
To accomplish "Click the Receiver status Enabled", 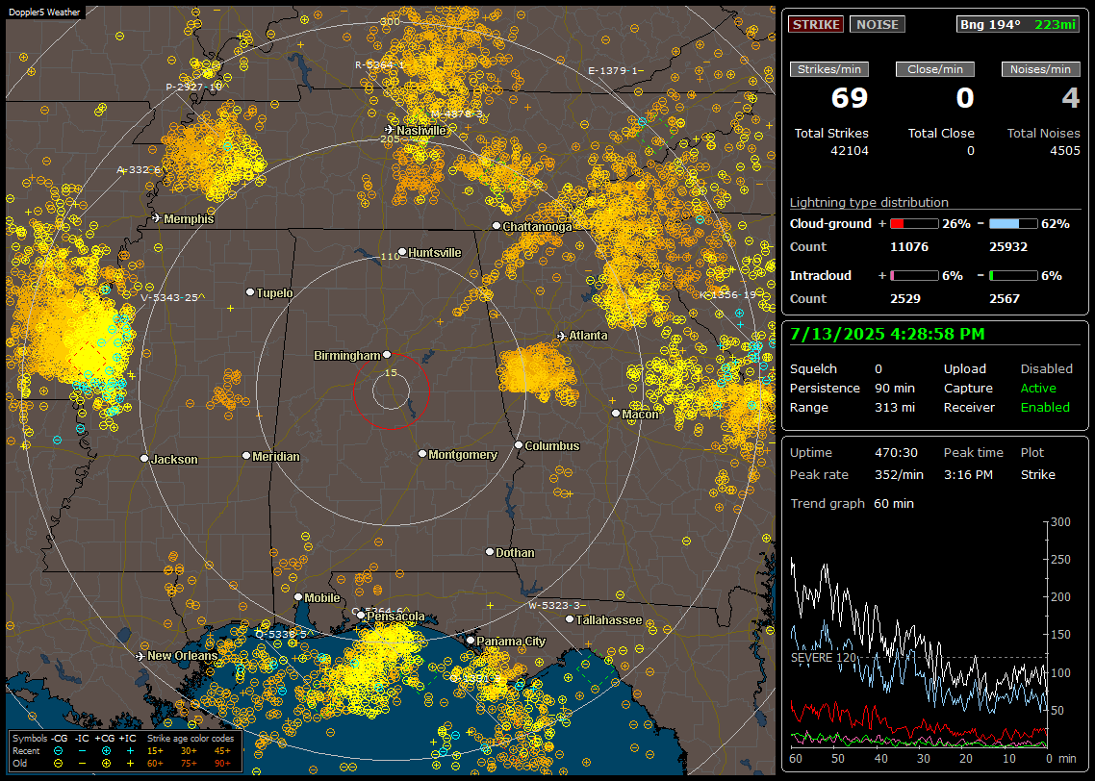I will click(x=1045, y=408).
